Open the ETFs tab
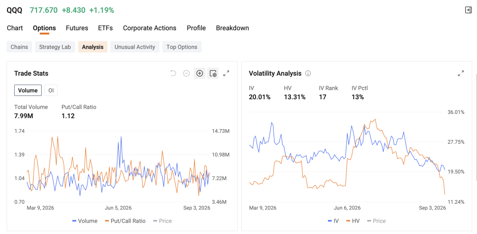Screen dimensions: 477x234 (105, 28)
